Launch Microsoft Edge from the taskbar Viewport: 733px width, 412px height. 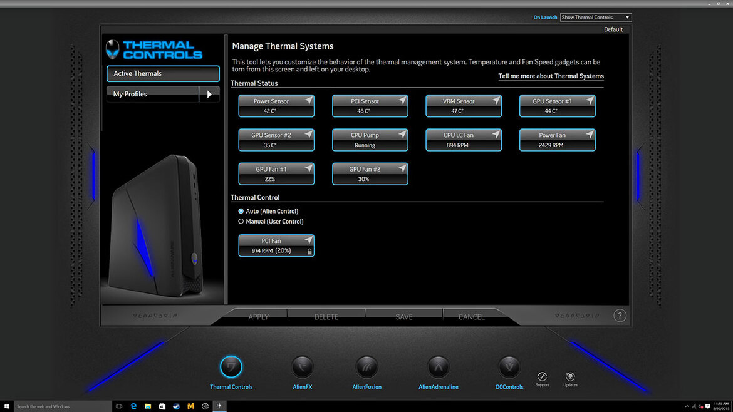(133, 406)
